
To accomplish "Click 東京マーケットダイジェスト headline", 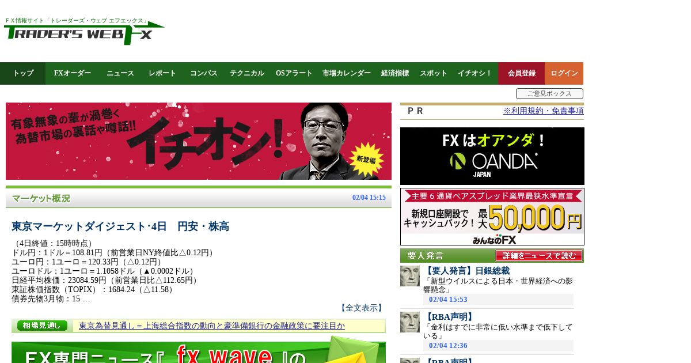I will [x=120, y=226].
